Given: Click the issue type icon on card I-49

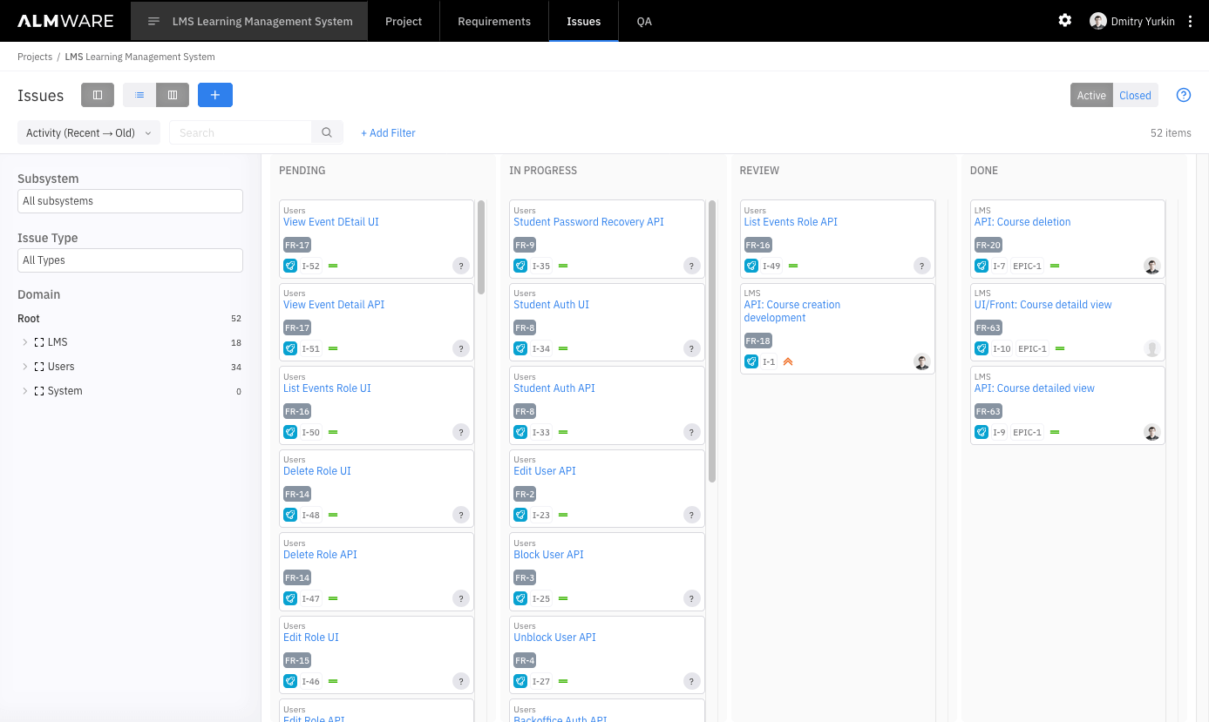Looking at the screenshot, I should pyautogui.click(x=751, y=266).
